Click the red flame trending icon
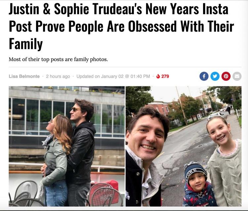 tap(158, 76)
